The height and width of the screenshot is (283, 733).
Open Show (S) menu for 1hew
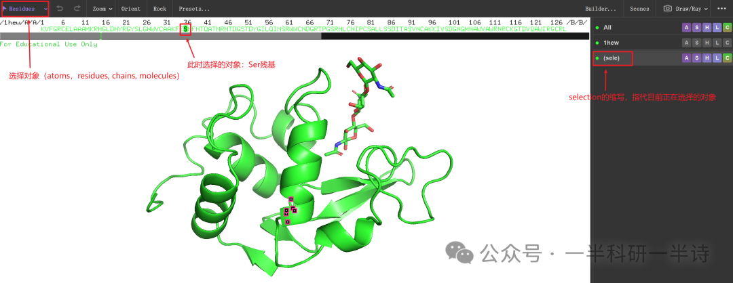[x=696, y=43]
